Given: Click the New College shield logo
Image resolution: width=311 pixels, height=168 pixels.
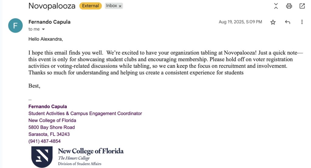Looking at the screenshot, I should [42, 157].
